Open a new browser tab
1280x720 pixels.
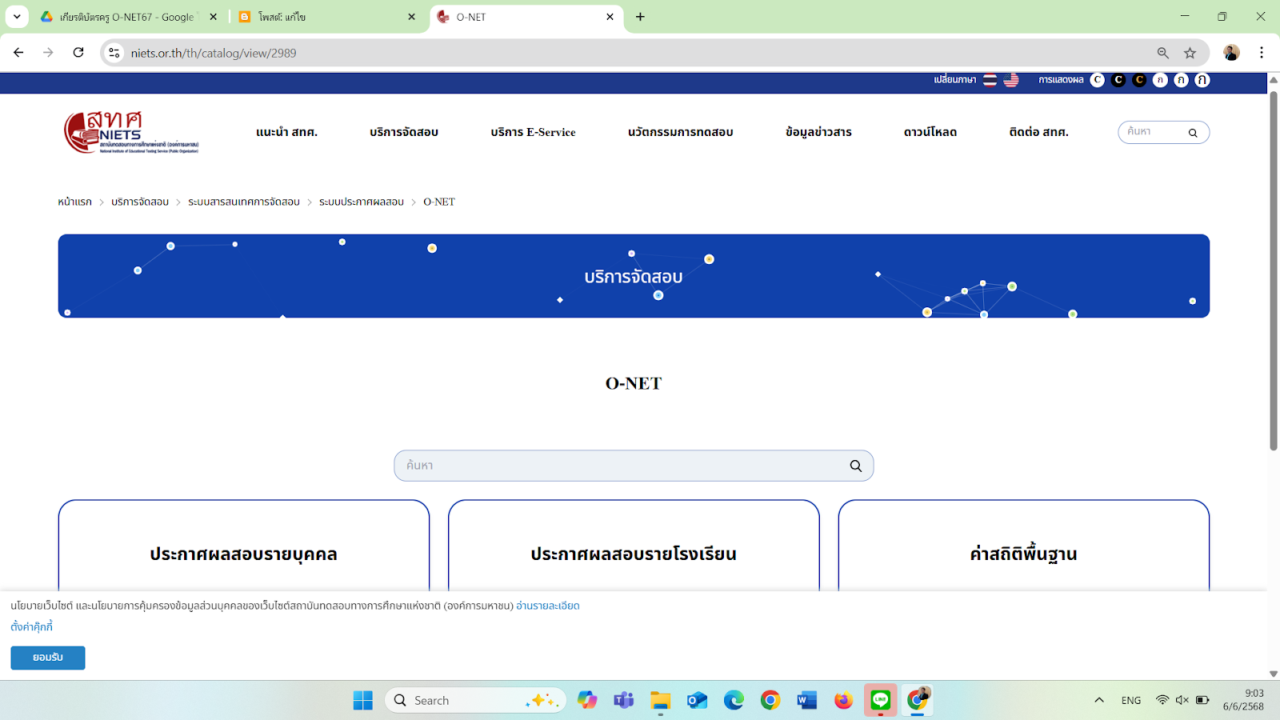pyautogui.click(x=640, y=17)
